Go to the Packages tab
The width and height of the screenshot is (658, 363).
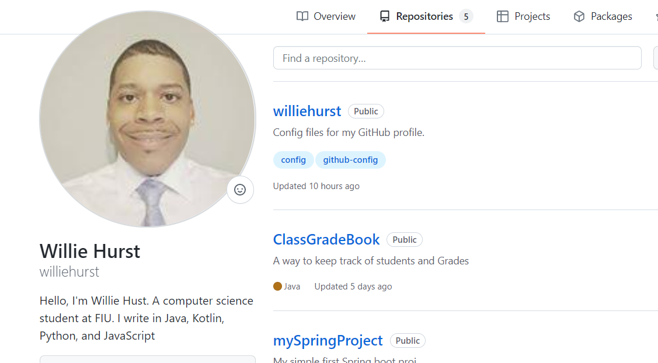point(611,16)
